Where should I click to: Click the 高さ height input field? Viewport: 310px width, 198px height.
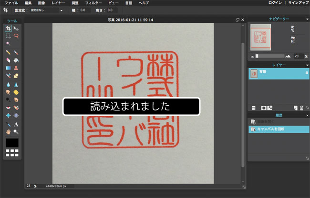coord(112,10)
